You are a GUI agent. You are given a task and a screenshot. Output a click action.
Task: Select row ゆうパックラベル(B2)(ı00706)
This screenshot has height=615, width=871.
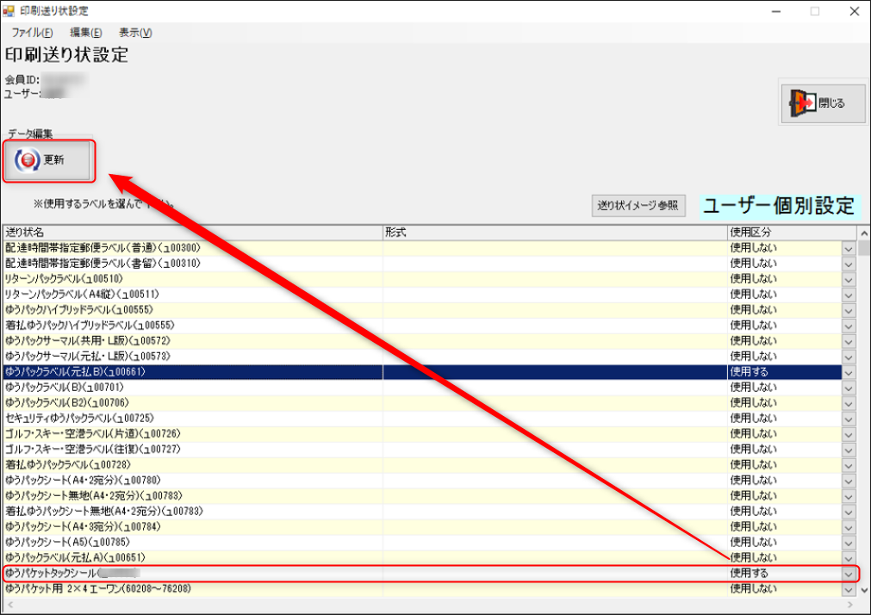[x=429, y=403]
